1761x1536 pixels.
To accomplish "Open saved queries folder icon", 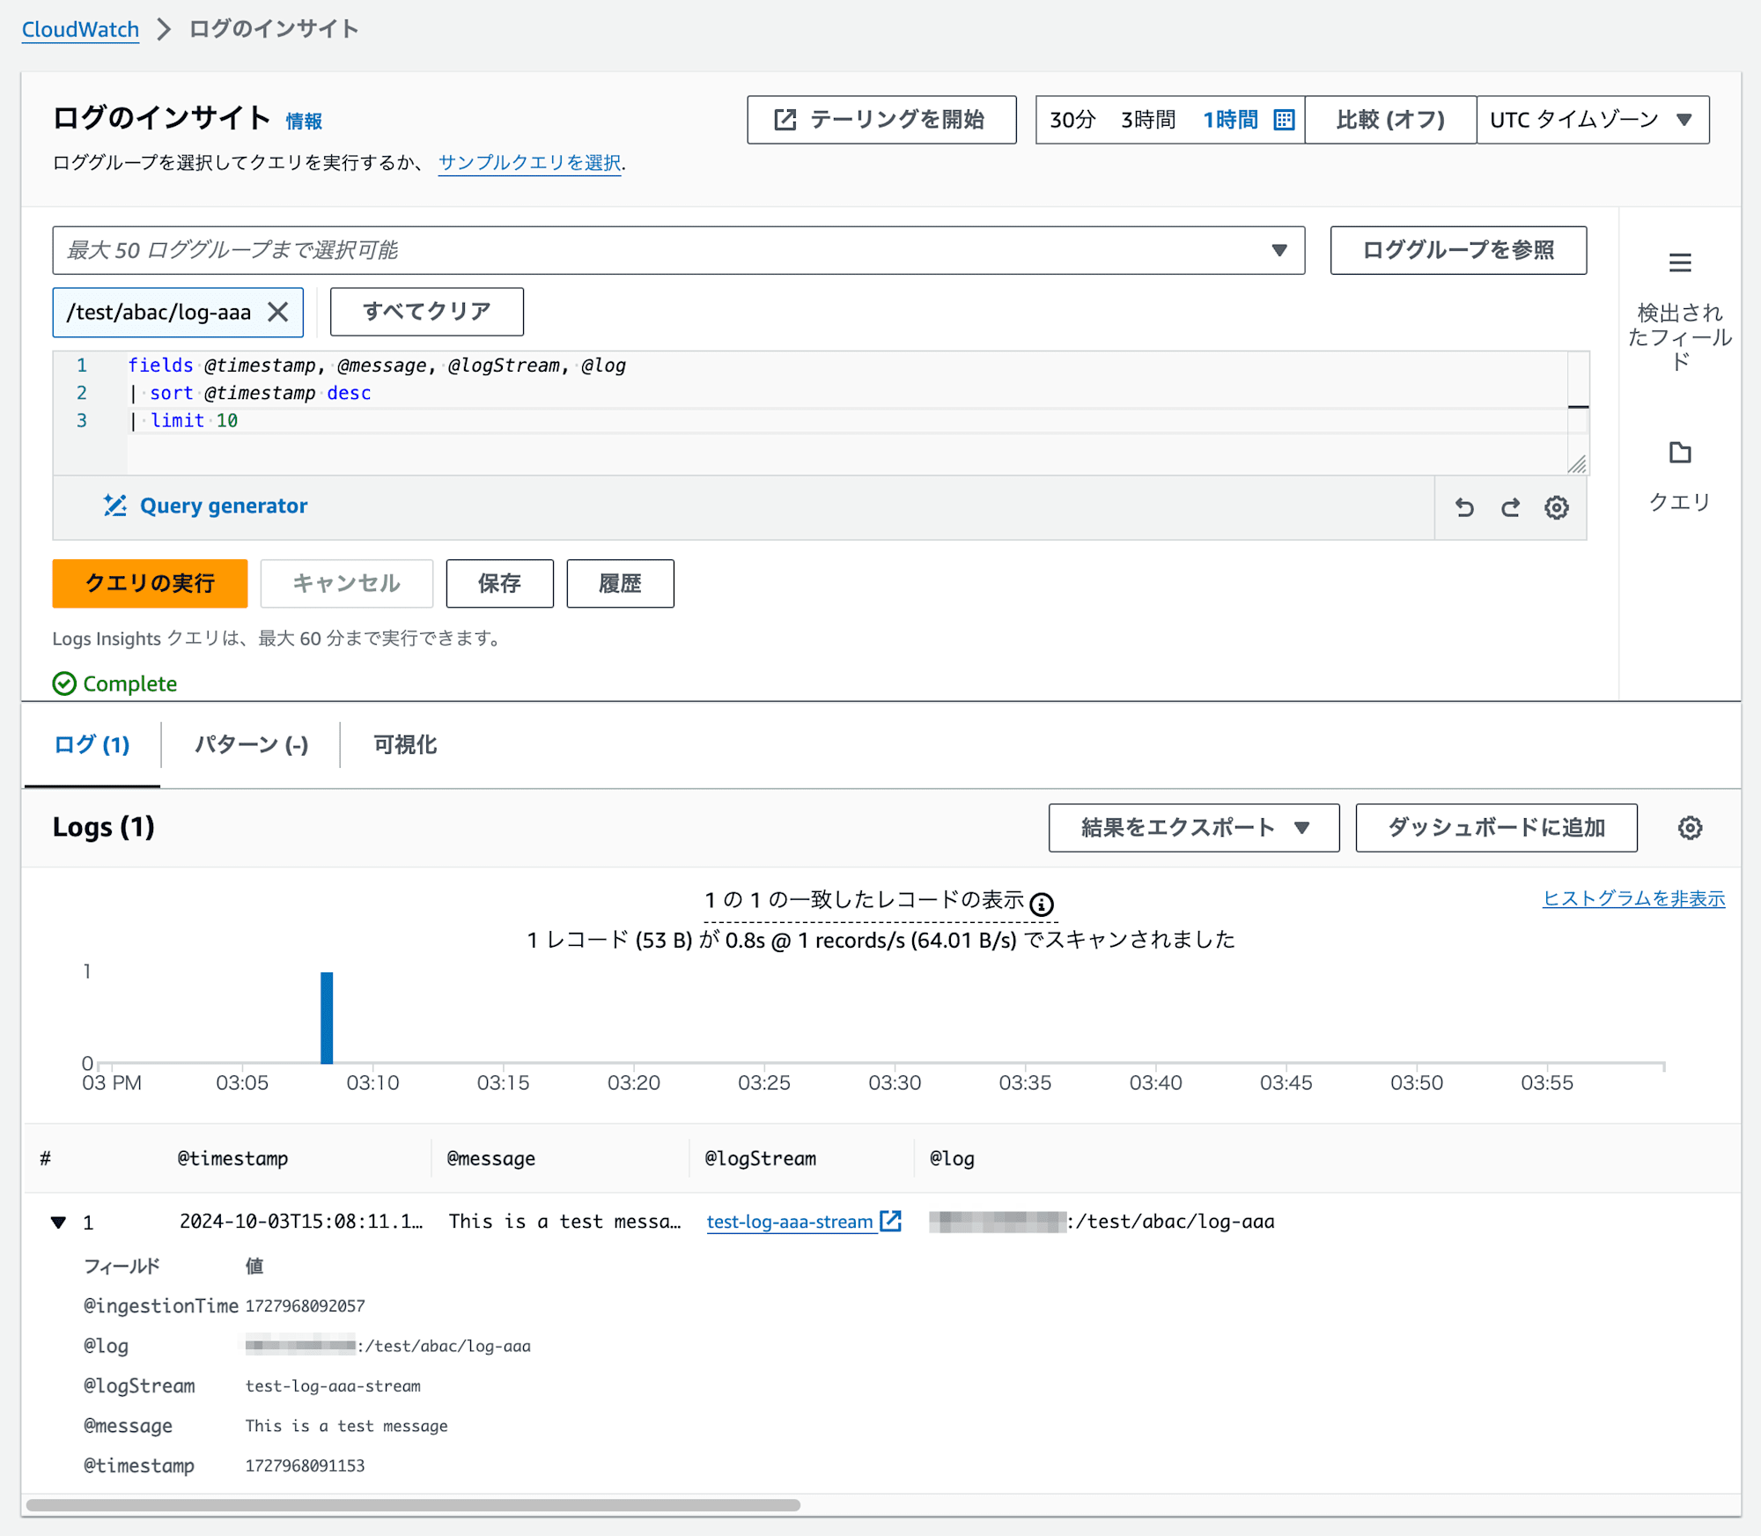I will pyautogui.click(x=1680, y=453).
